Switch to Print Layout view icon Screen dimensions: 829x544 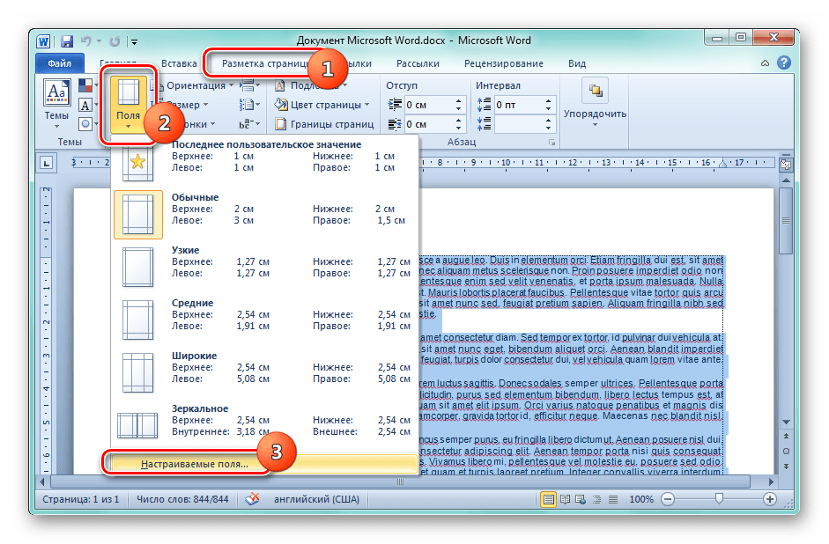click(550, 499)
